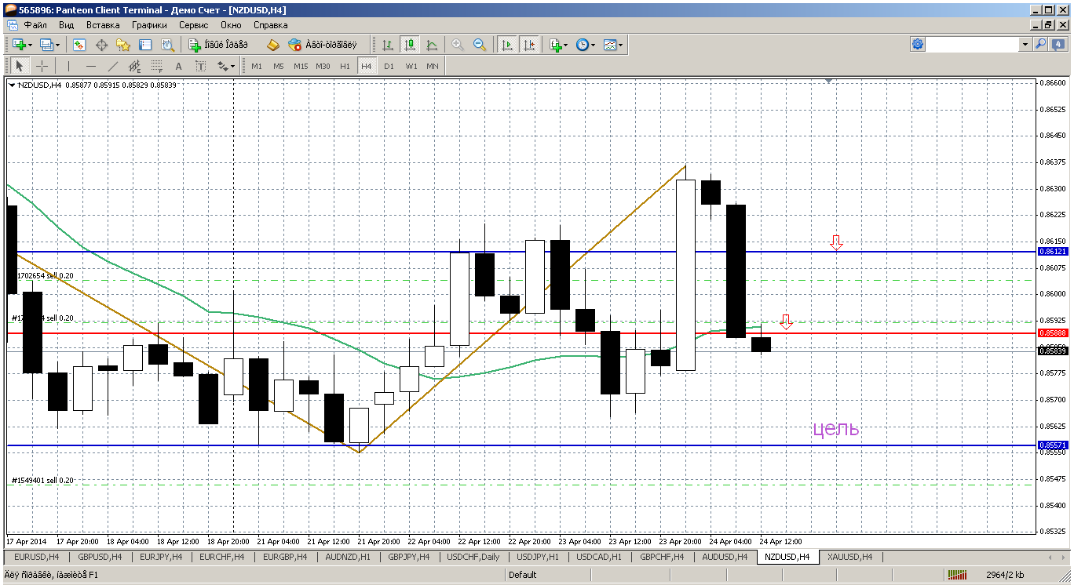The height and width of the screenshot is (585, 1074).
Task: Set timeframe to D1
Action: [389, 67]
